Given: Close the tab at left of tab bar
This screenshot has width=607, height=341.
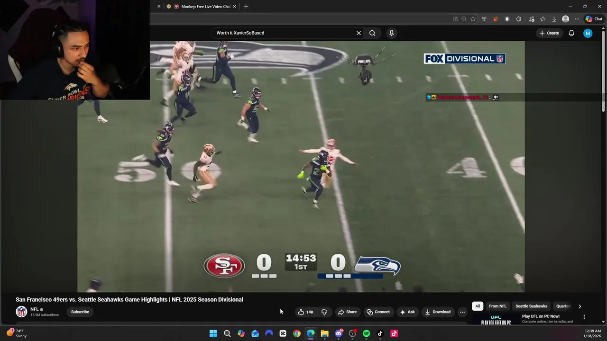Looking at the screenshot, I should click(x=159, y=7).
